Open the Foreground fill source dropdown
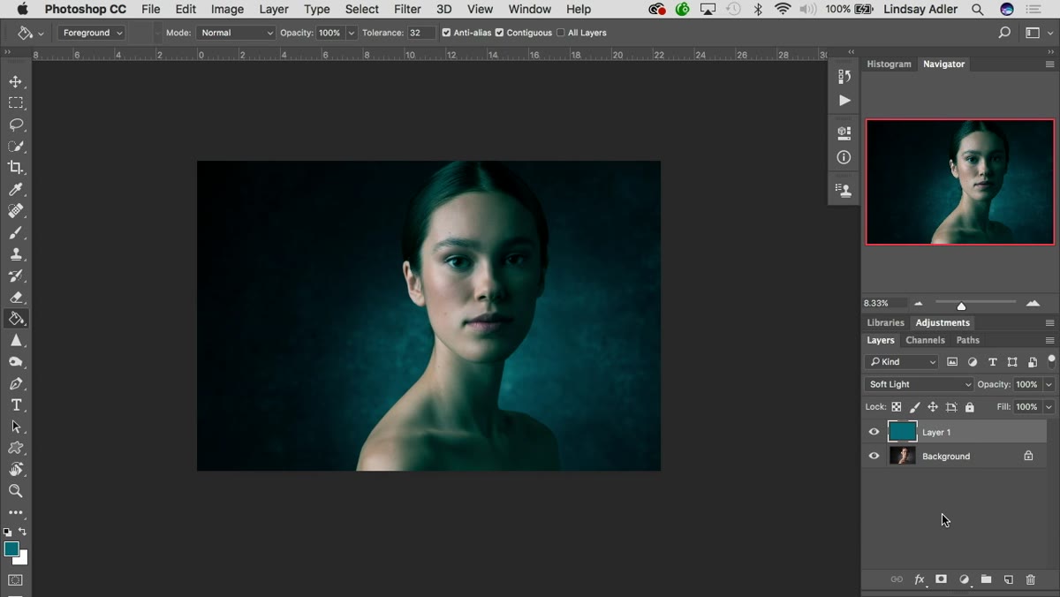 [92, 33]
